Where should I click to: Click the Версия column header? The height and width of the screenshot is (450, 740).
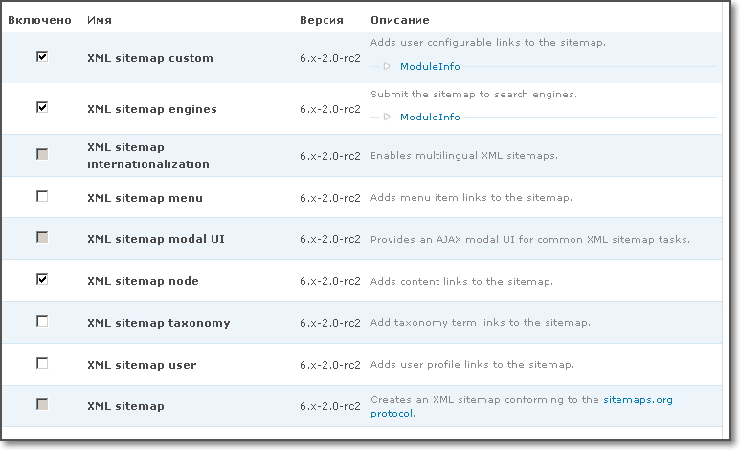pyautogui.click(x=321, y=20)
